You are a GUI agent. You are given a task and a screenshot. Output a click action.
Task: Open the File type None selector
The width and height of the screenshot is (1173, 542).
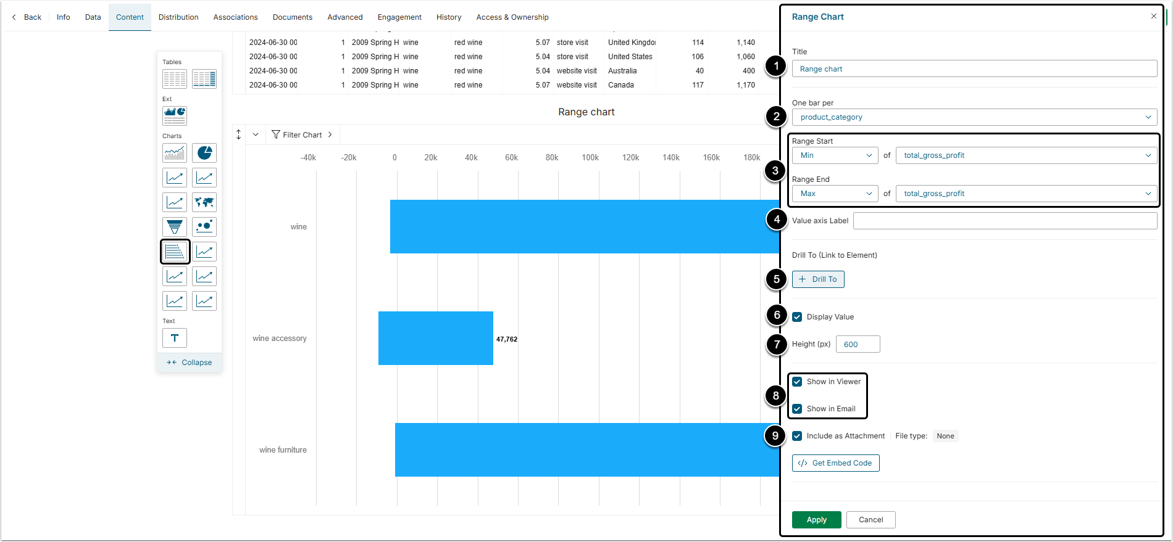tap(945, 436)
